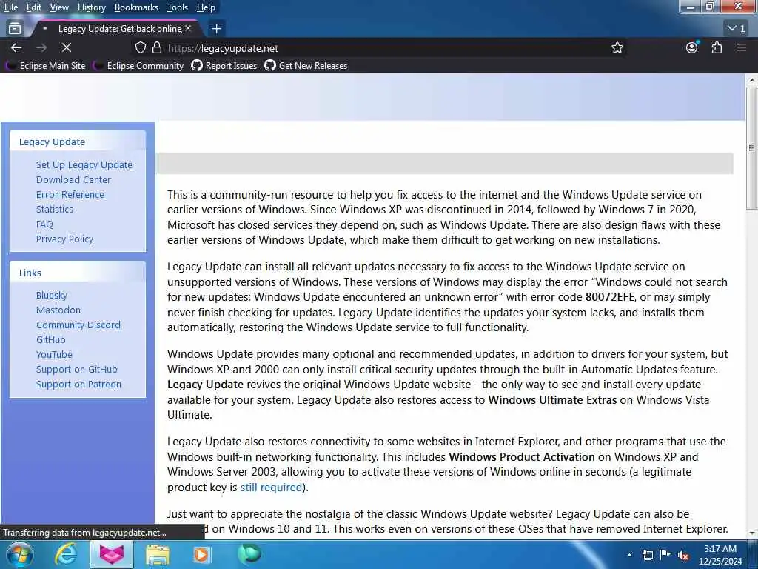Open the Help menu
Screen dimensions: 758x569
click(206, 7)
